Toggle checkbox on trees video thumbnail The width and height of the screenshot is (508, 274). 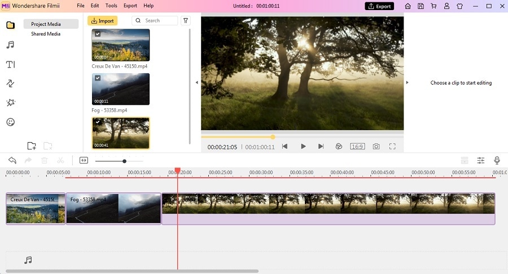[98, 122]
